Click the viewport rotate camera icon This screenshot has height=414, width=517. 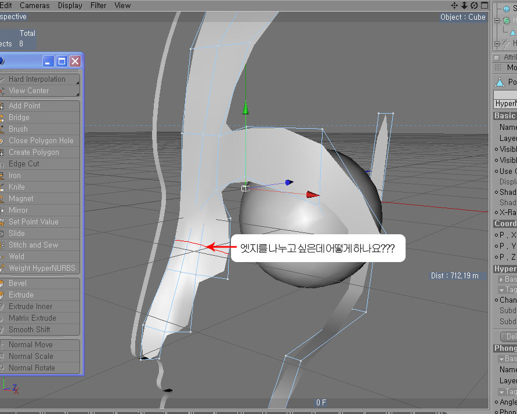coord(473,5)
